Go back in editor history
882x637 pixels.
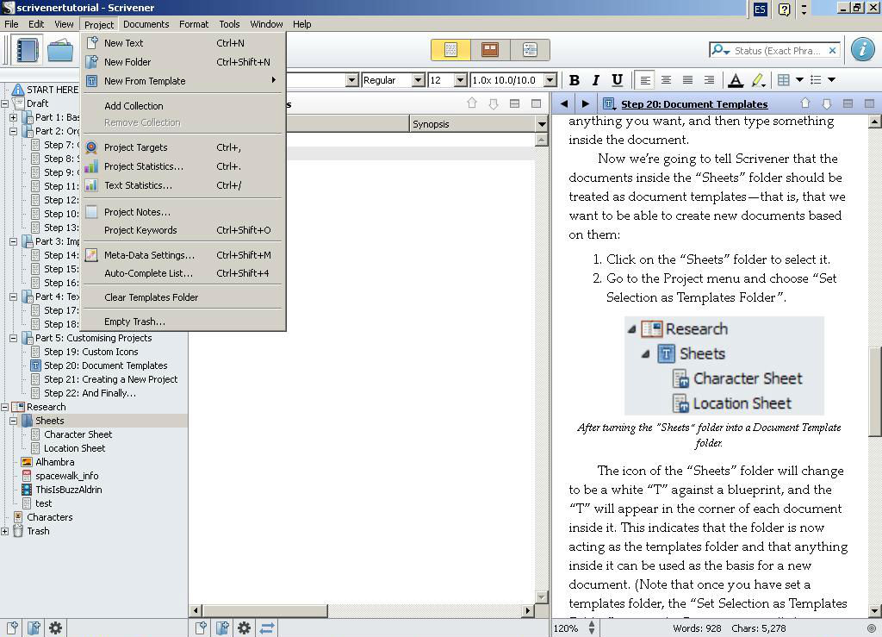point(563,103)
